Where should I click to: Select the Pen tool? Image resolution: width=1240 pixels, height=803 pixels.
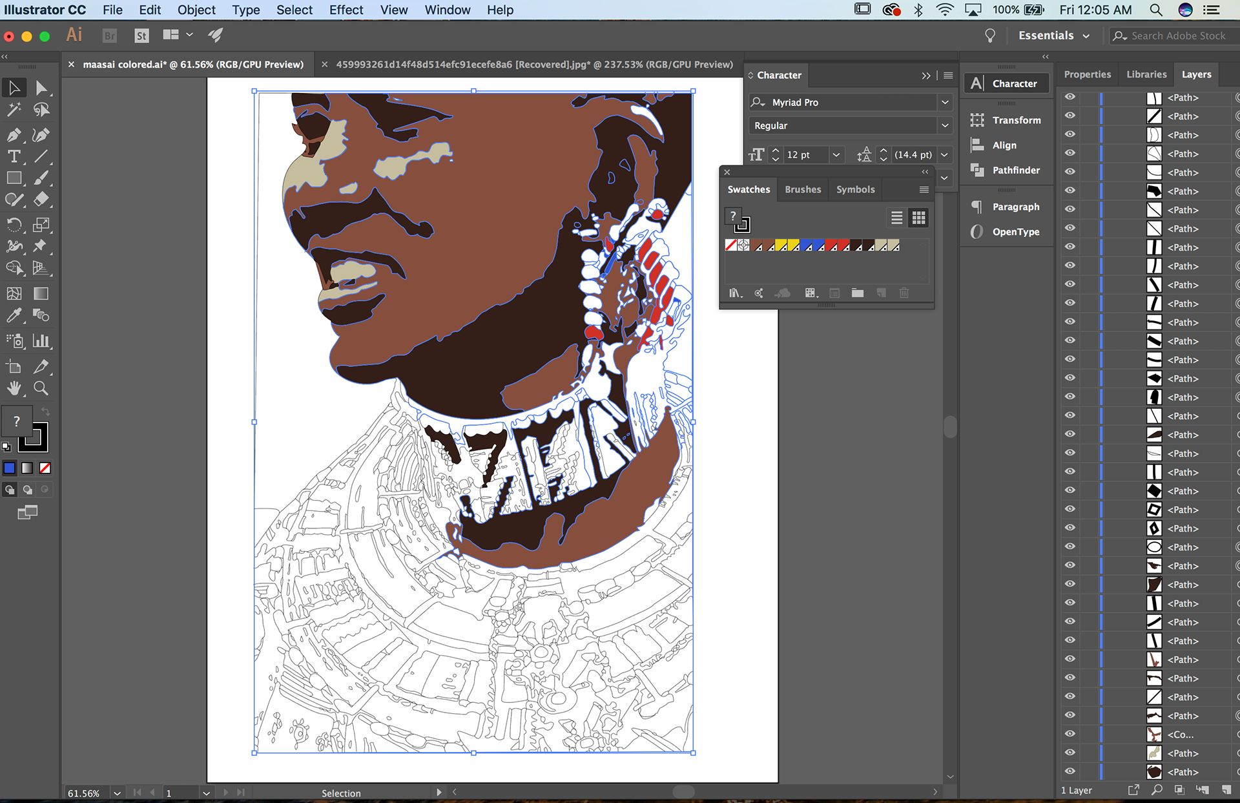[x=14, y=135]
